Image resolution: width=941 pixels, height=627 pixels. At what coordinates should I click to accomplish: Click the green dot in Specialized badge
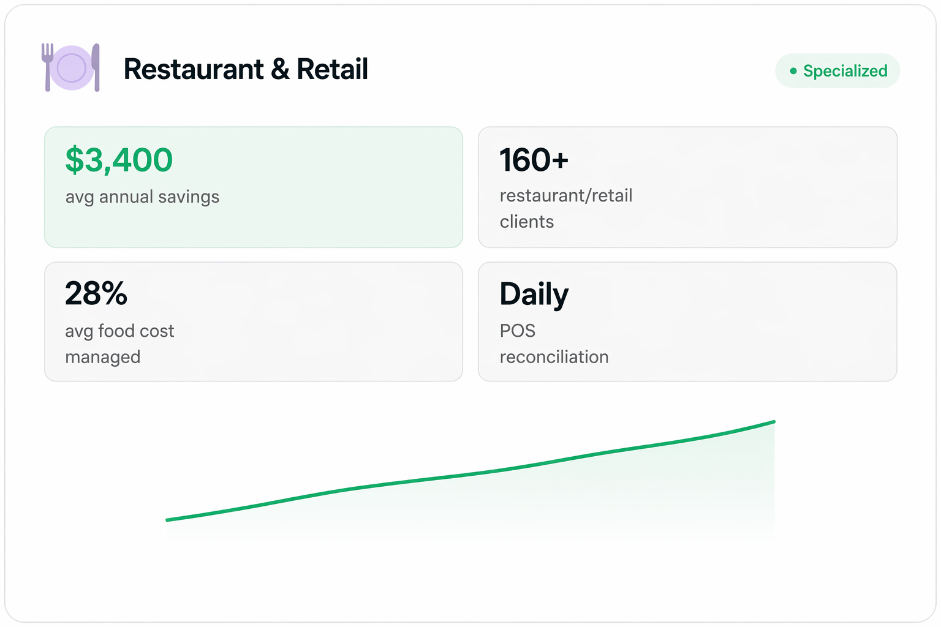(793, 71)
